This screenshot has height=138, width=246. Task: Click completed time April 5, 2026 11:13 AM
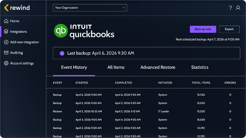127,111
